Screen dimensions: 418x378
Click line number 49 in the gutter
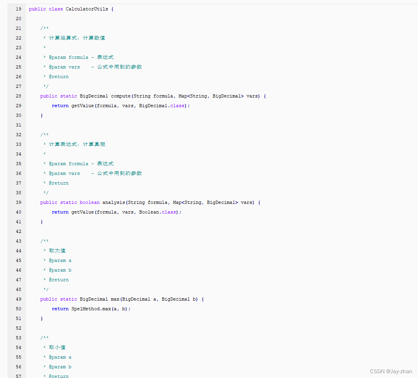[x=18, y=299]
